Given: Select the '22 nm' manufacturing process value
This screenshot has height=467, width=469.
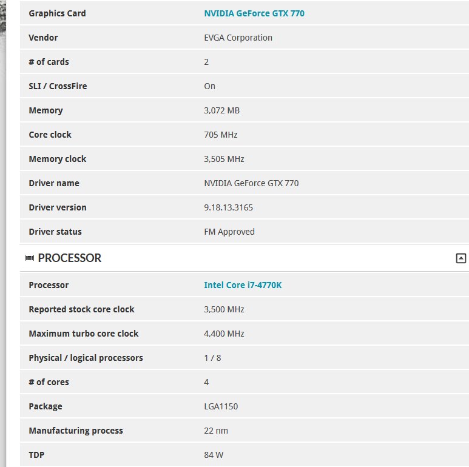Looking at the screenshot, I should 215,431.
